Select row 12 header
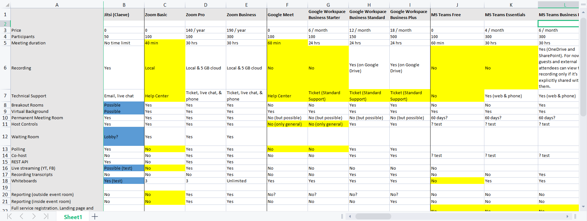587x221 pixels. (x=5, y=136)
